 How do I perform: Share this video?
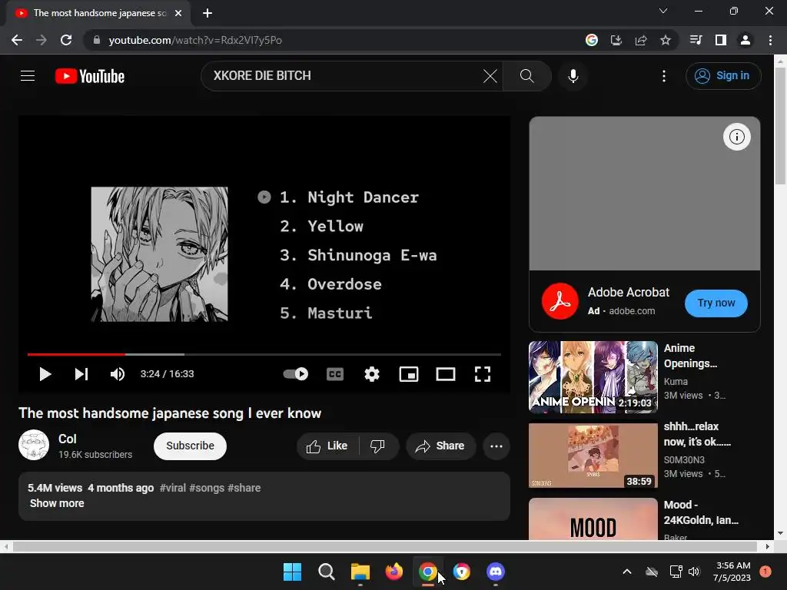pos(440,446)
